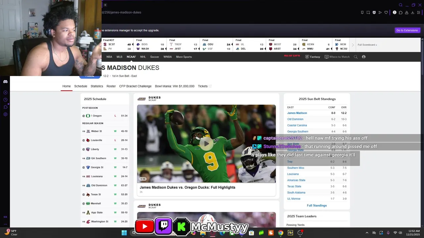Open Southern Miss in the standings
This screenshot has width=424, height=238.
[x=295, y=168]
